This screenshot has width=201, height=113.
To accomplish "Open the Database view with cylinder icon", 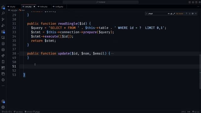I will pyautogui.click(x=3, y=44).
